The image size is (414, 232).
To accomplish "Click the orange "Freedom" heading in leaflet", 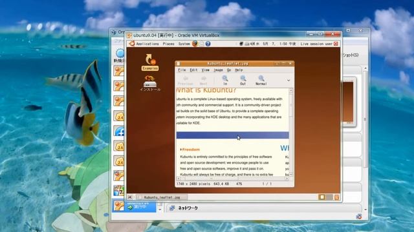I will [x=191, y=150].
